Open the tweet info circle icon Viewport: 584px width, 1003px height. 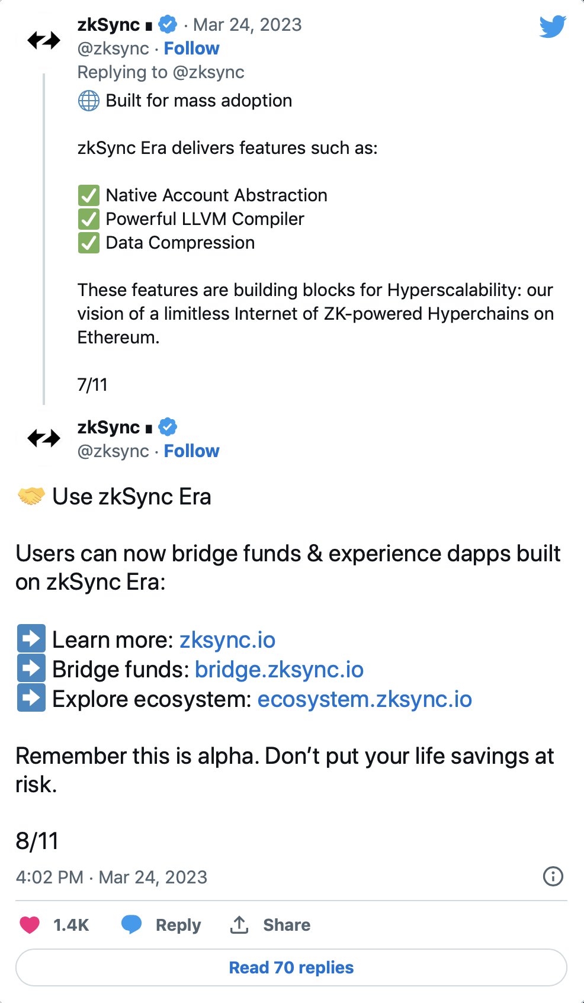pos(553,876)
